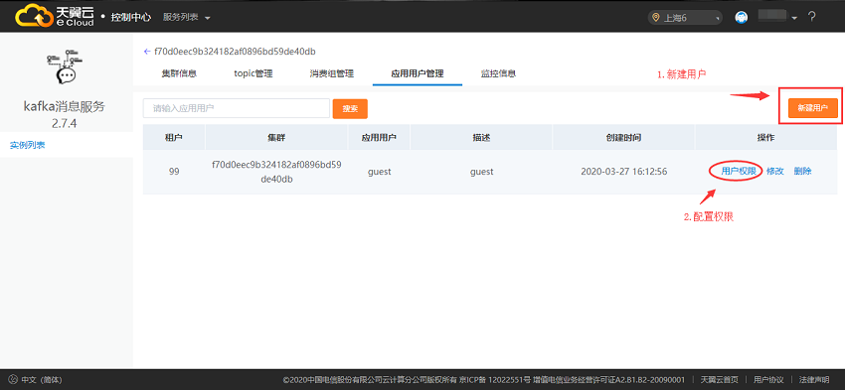Screen dimensions: 845x390
Task: Focus the 请输入应用用户 search field
Action: pyautogui.click(x=237, y=108)
